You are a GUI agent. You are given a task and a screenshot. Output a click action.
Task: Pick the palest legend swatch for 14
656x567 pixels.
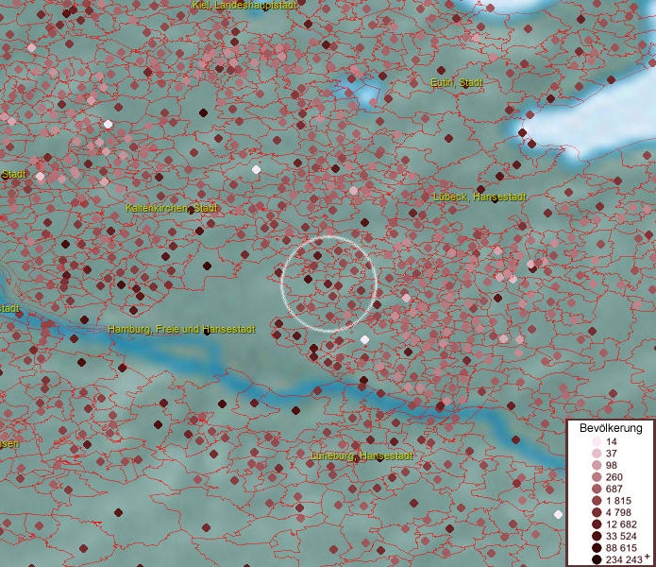coord(597,441)
